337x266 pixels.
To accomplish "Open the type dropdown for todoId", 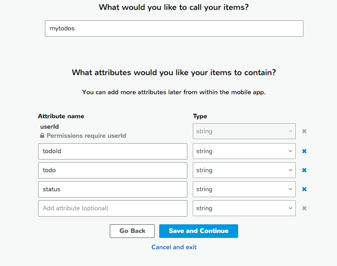I will coord(244,151).
